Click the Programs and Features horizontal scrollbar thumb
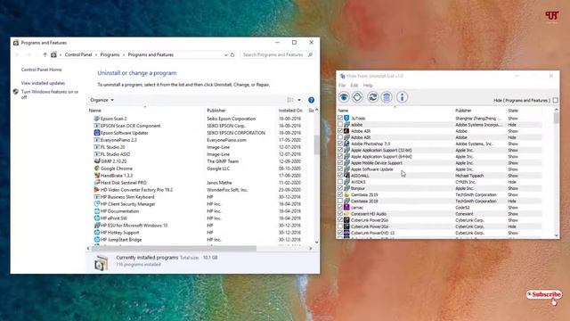The image size is (570, 321). (174, 249)
